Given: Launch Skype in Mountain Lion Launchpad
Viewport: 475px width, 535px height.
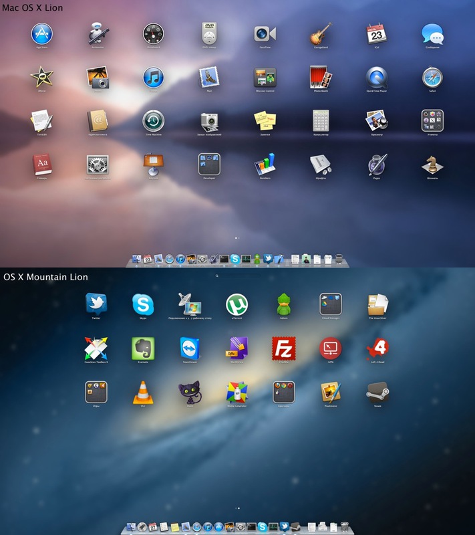Looking at the screenshot, I should coord(143,304).
